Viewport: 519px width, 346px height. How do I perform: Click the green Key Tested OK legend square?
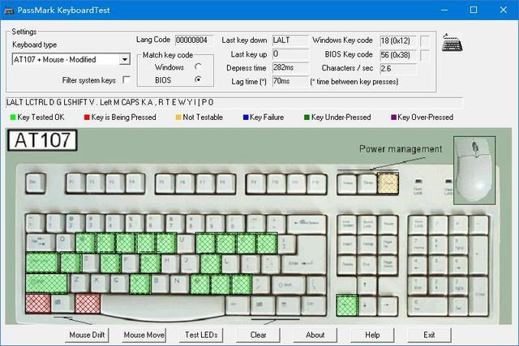point(13,117)
